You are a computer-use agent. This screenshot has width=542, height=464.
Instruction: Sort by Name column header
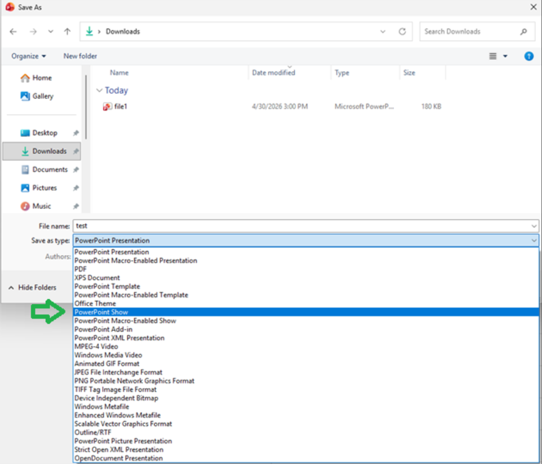coord(119,73)
